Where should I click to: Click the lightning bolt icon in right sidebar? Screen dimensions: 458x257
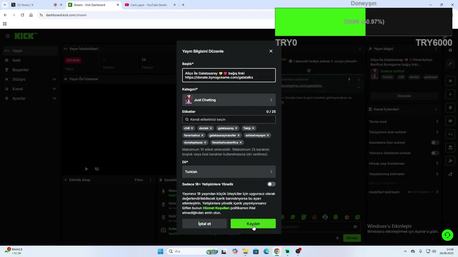pyautogui.click(x=450, y=95)
